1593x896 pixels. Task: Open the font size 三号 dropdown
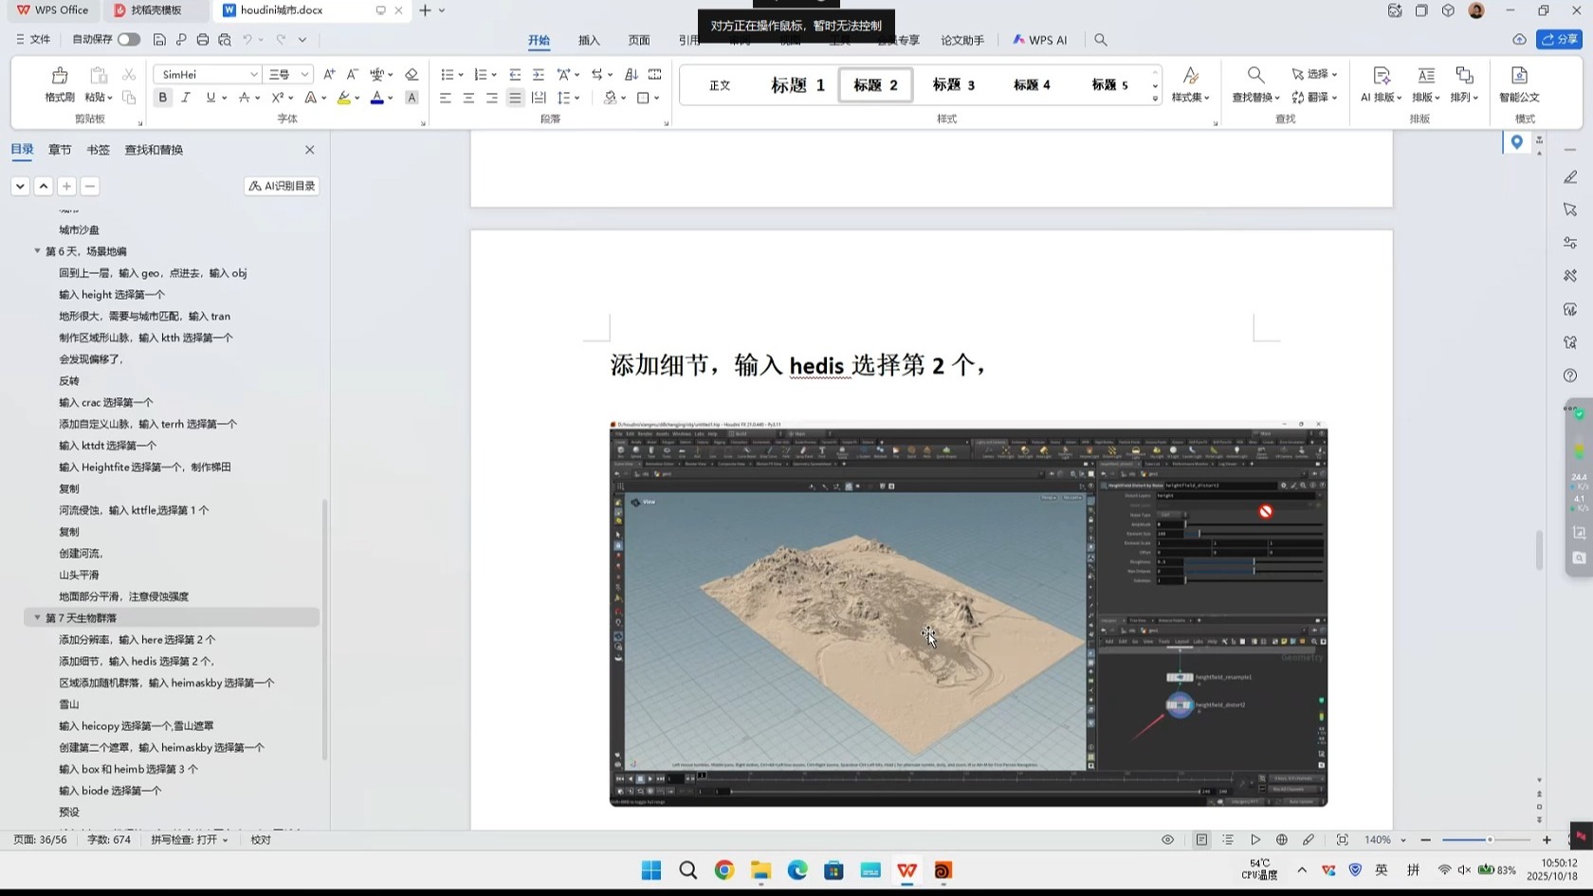coord(302,74)
